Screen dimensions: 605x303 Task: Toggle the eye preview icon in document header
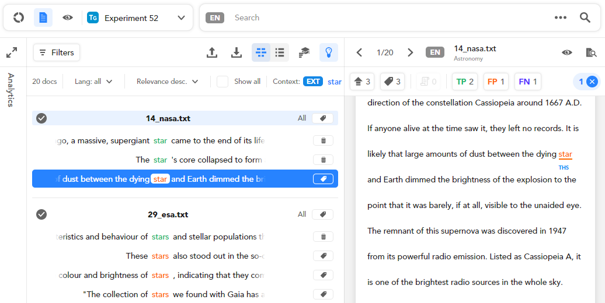pyautogui.click(x=567, y=52)
